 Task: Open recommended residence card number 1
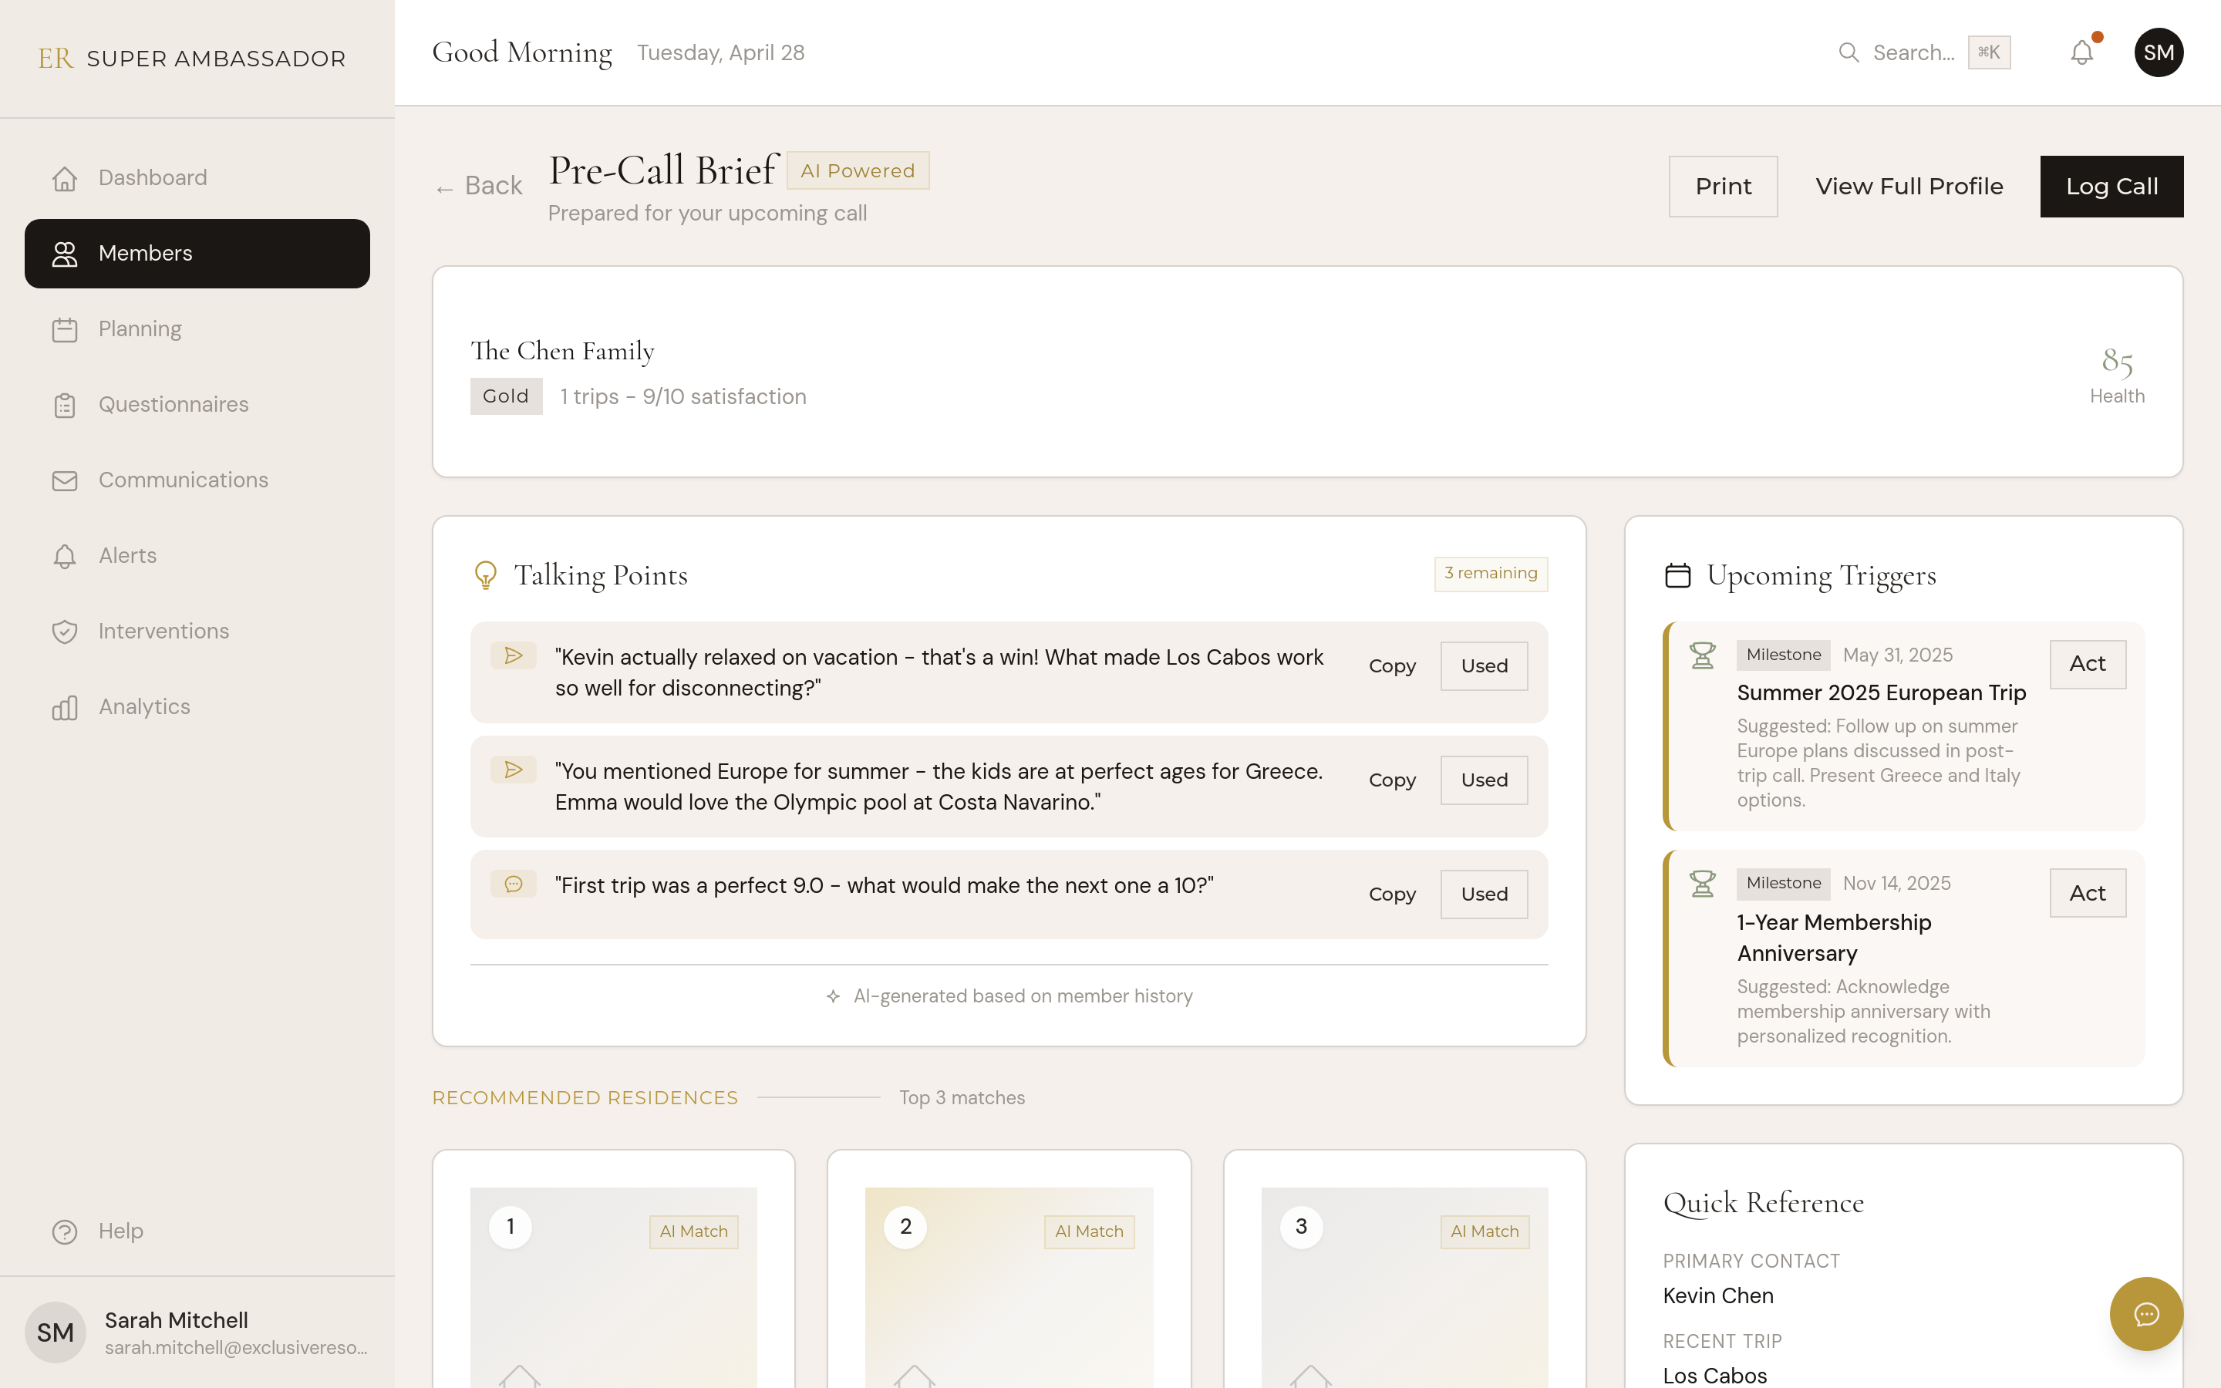(x=613, y=1268)
